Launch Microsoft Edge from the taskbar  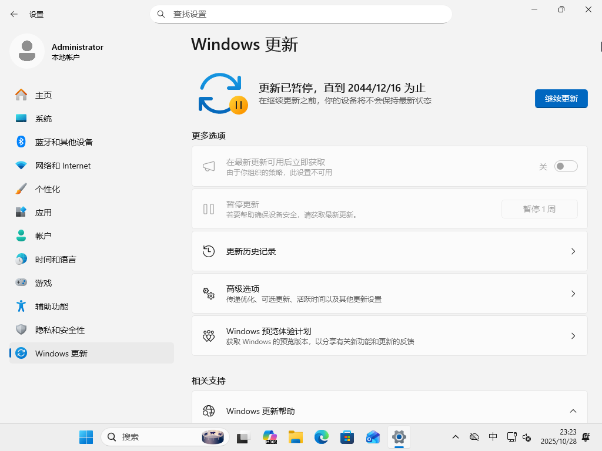pos(321,437)
